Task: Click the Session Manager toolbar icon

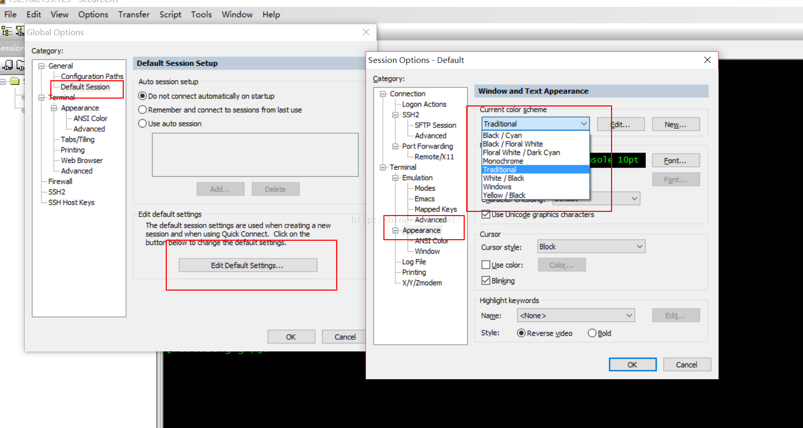Action: pos(7,31)
